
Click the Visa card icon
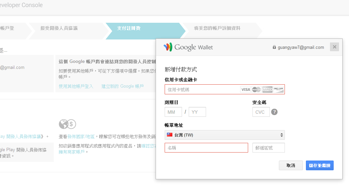[x=245, y=89]
